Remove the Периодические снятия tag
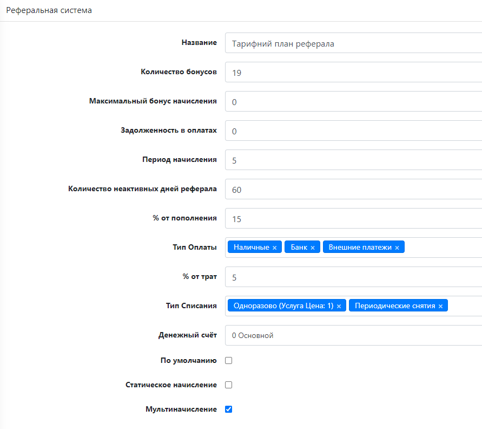482x429 pixels. (440, 306)
